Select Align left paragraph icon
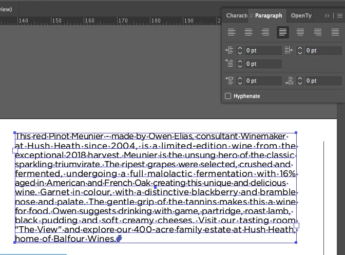The width and height of the screenshot is (345, 255). point(232,32)
